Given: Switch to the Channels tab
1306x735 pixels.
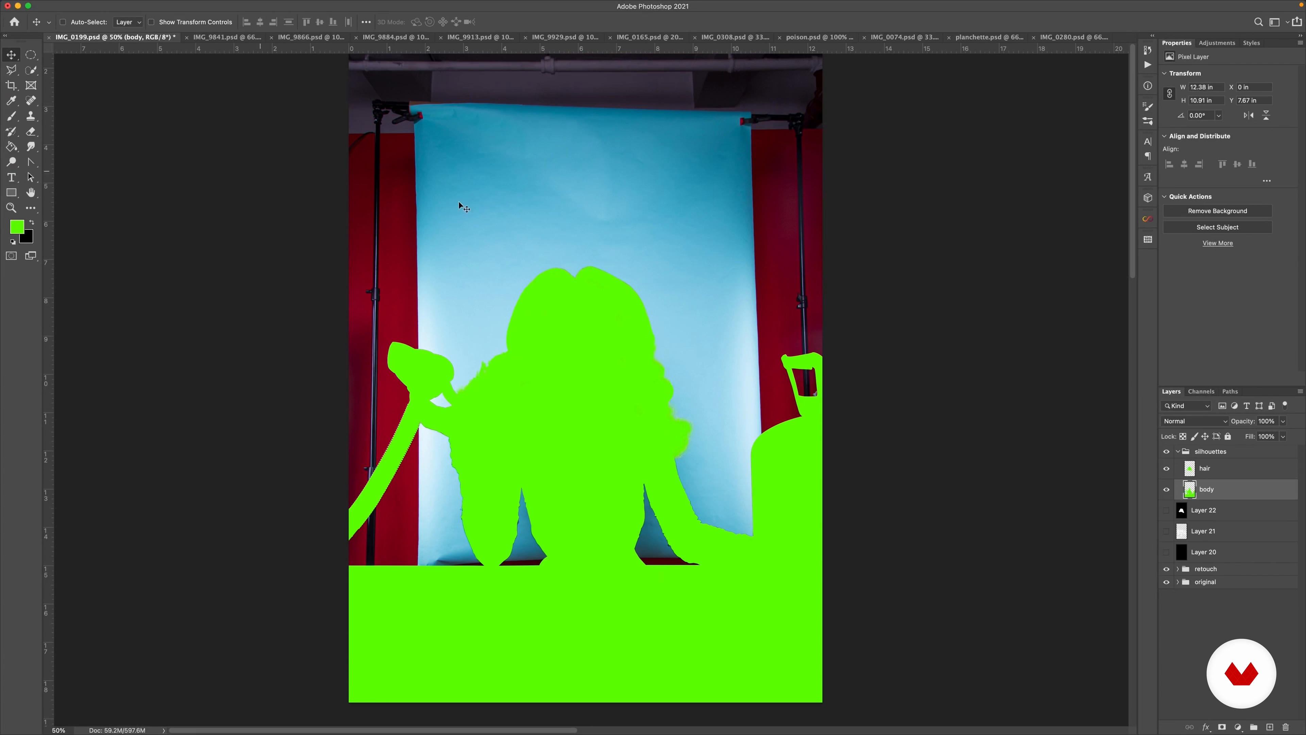Looking at the screenshot, I should pyautogui.click(x=1201, y=392).
